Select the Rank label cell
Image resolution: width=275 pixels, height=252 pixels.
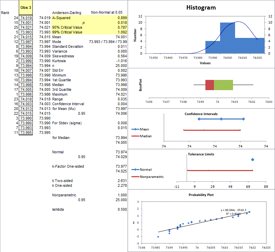click(5, 13)
